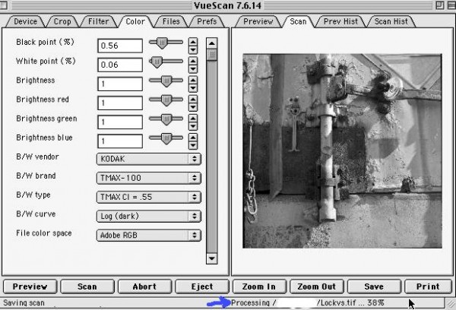Select the Filter tab
Image resolution: width=456 pixels, height=310 pixels.
(x=98, y=21)
